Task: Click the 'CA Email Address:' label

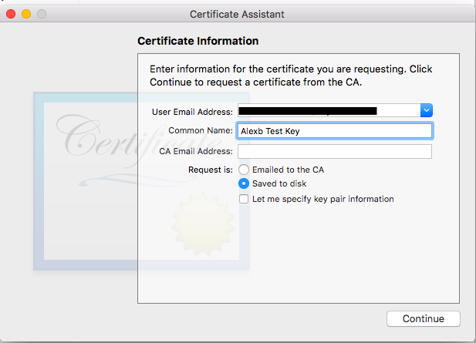Action: pos(196,151)
